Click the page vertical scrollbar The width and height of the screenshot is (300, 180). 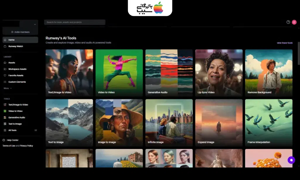coord(299,54)
